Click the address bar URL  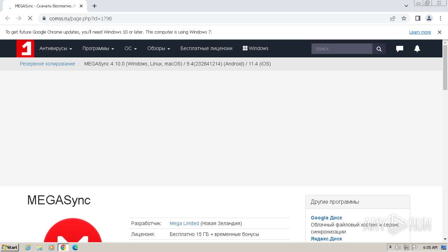point(80,18)
